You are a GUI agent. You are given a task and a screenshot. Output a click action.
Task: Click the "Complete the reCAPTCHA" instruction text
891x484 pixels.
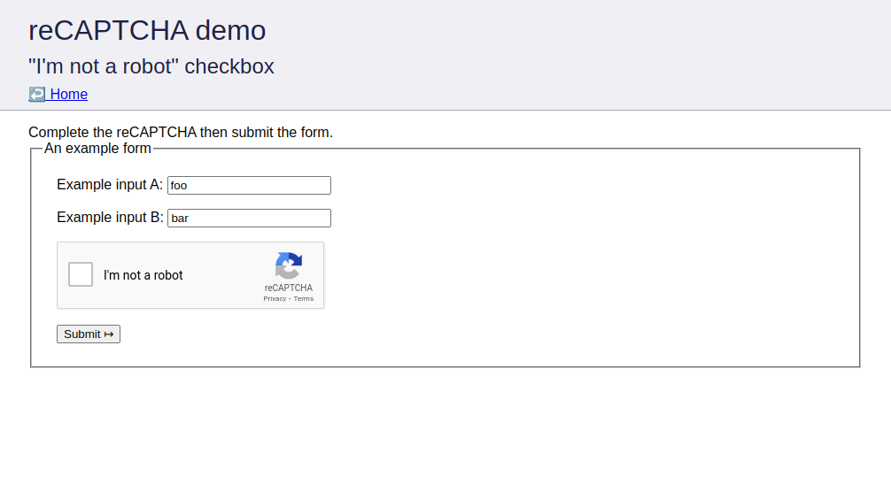(181, 133)
